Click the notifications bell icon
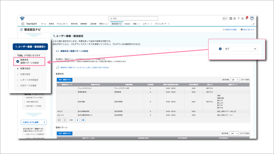This screenshot has height=154, width=274. 246,18
